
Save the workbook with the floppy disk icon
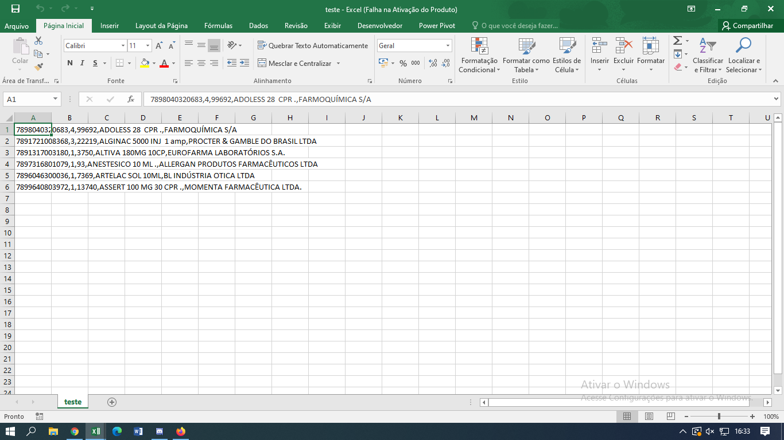(x=15, y=9)
